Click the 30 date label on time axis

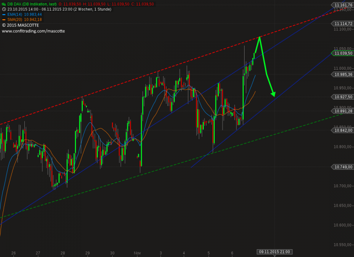coord(112,253)
